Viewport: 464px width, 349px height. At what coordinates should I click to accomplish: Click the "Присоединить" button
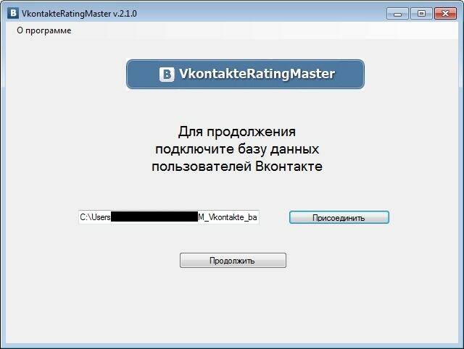click(339, 217)
